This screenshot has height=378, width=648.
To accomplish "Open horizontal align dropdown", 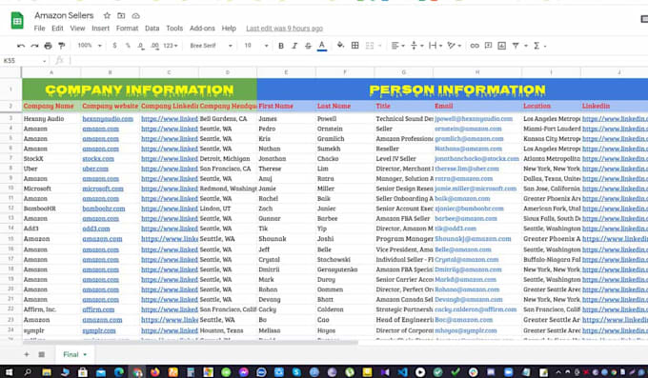I will click(x=397, y=46).
